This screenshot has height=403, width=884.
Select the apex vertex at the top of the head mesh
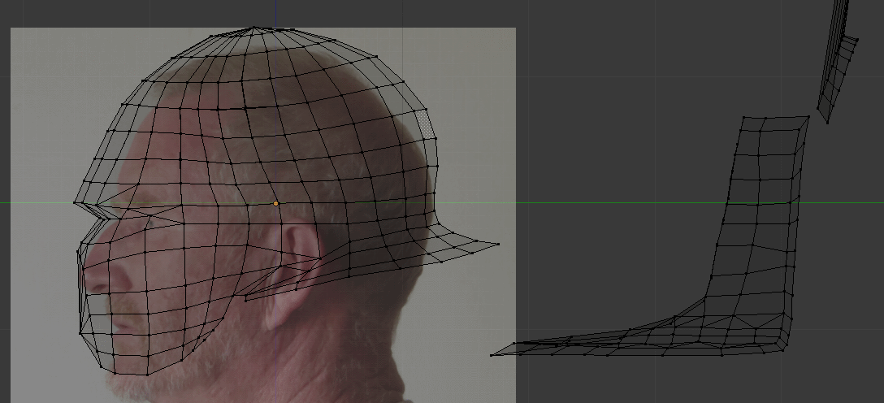point(254,28)
